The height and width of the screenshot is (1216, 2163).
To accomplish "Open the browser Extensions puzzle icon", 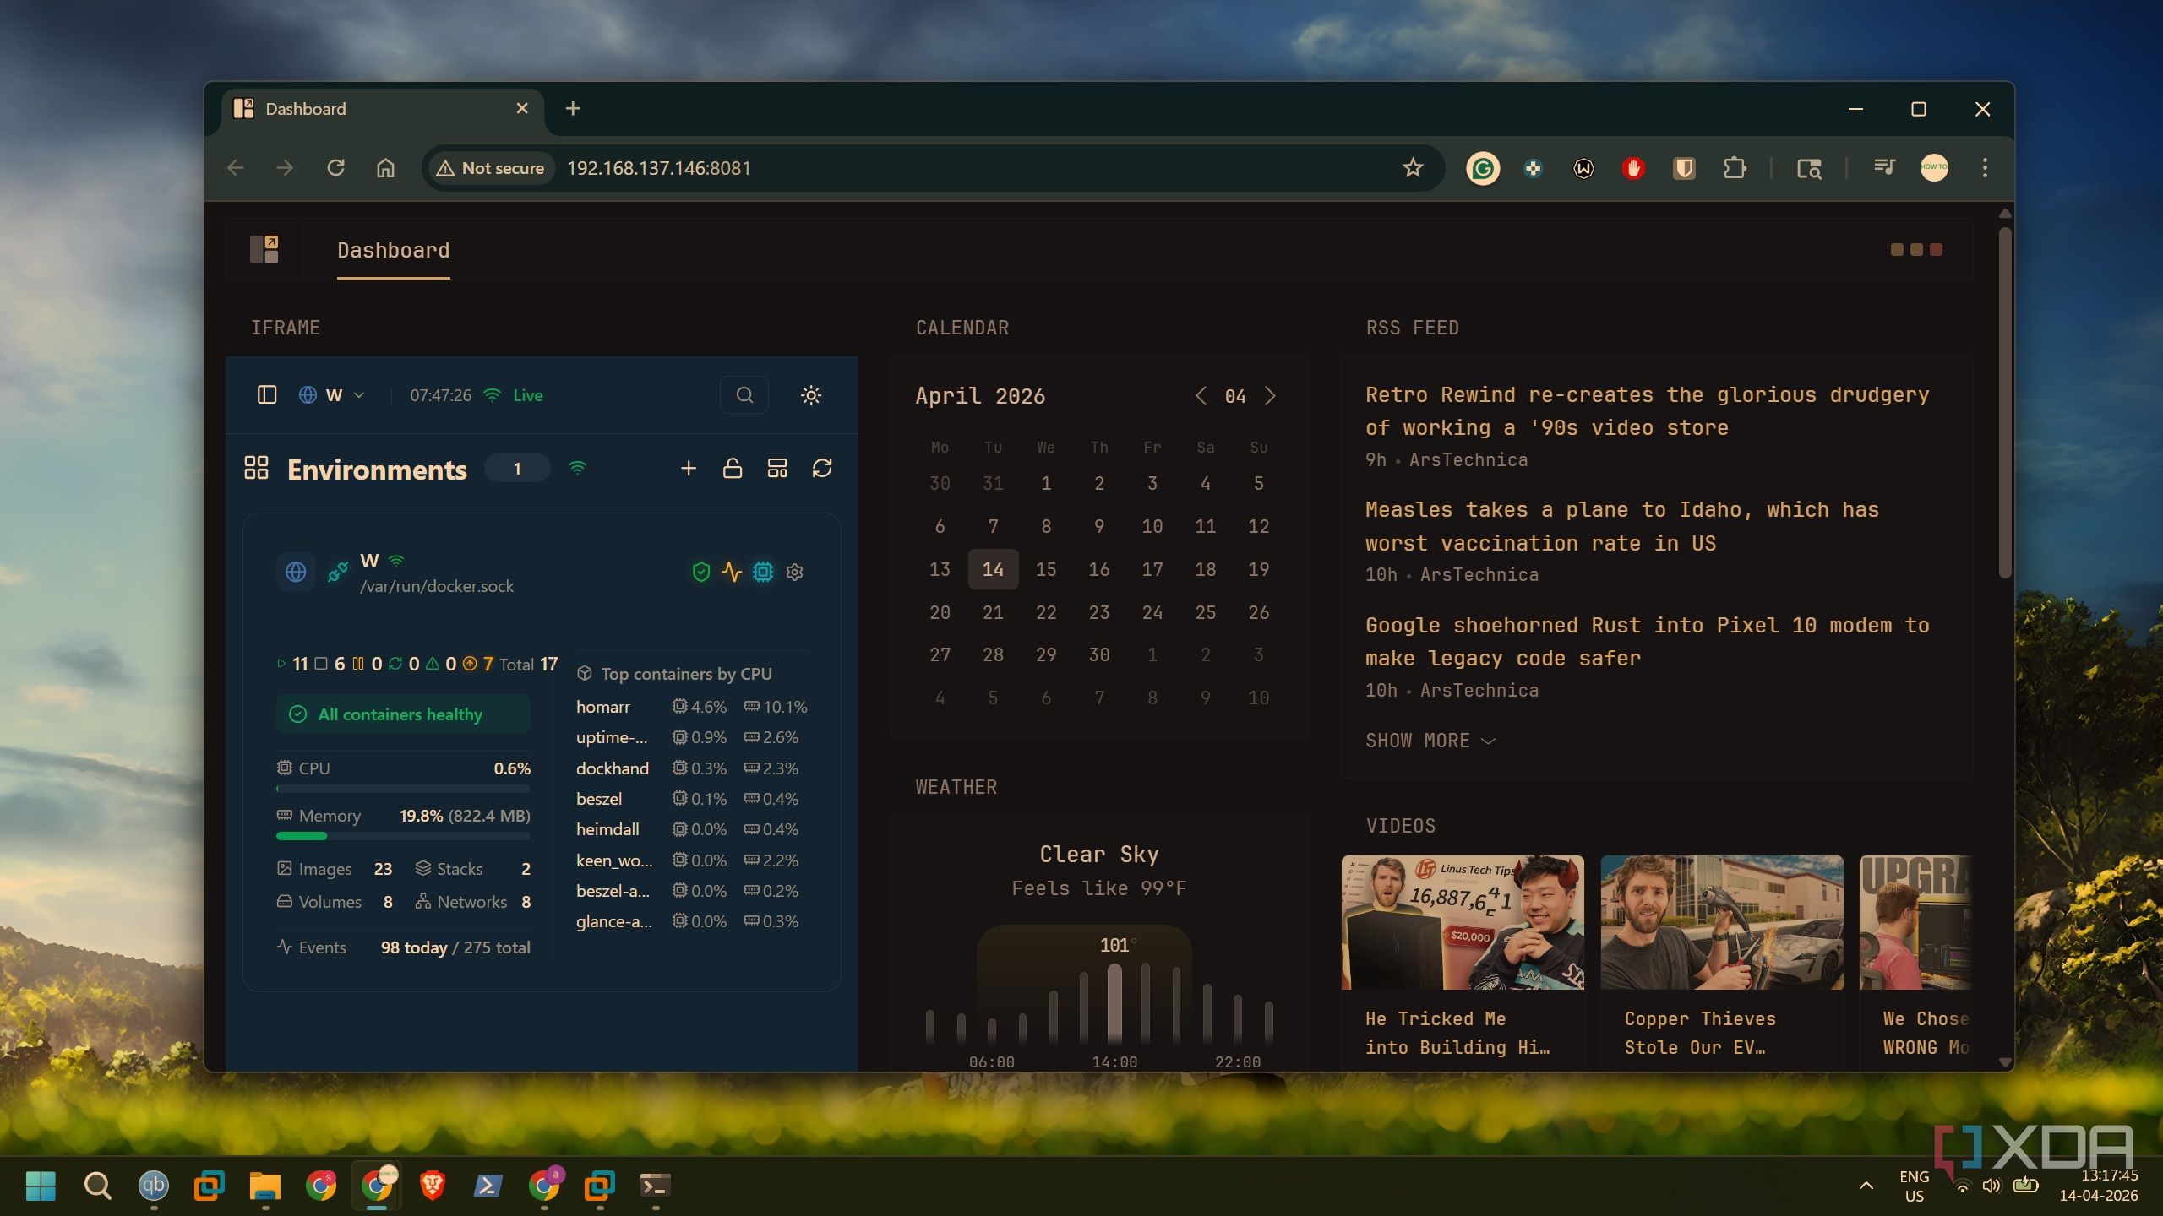I will (x=1734, y=168).
